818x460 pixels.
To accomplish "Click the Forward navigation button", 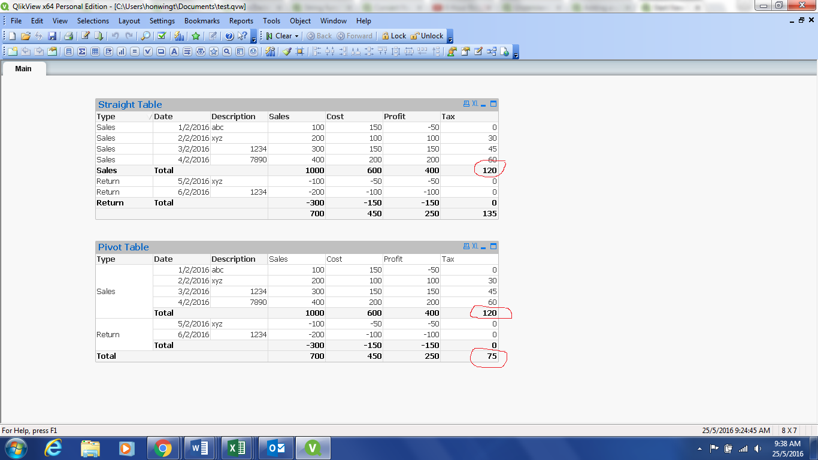I will pyautogui.click(x=355, y=36).
